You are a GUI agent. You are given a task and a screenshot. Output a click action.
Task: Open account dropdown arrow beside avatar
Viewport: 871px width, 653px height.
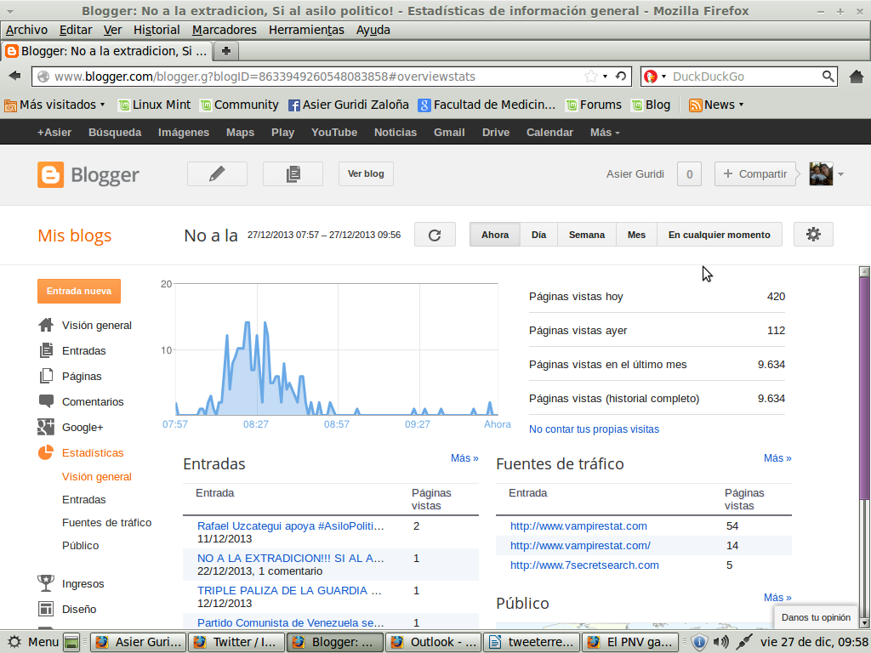(841, 174)
